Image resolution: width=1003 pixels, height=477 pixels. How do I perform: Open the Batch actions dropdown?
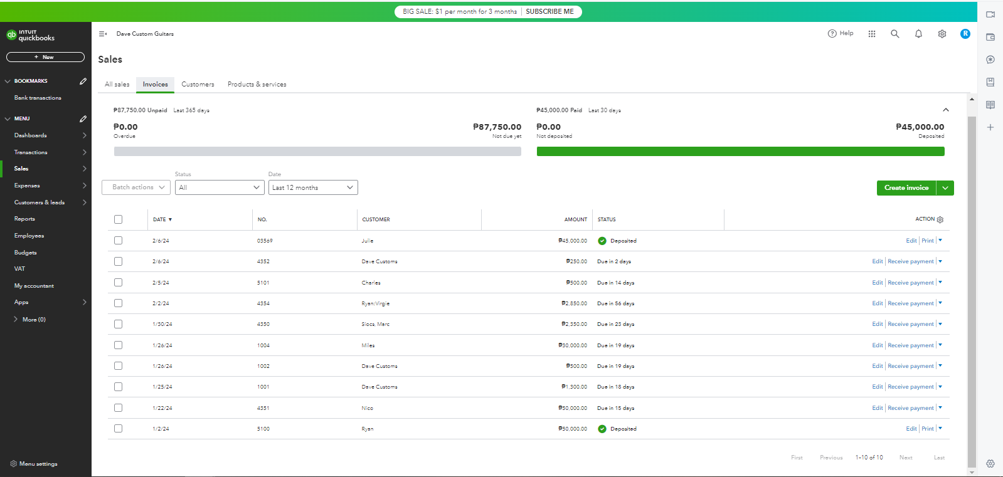point(136,187)
